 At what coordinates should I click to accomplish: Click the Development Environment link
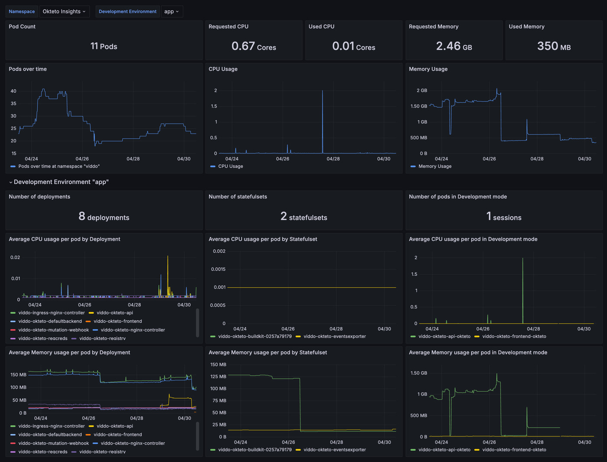(127, 11)
